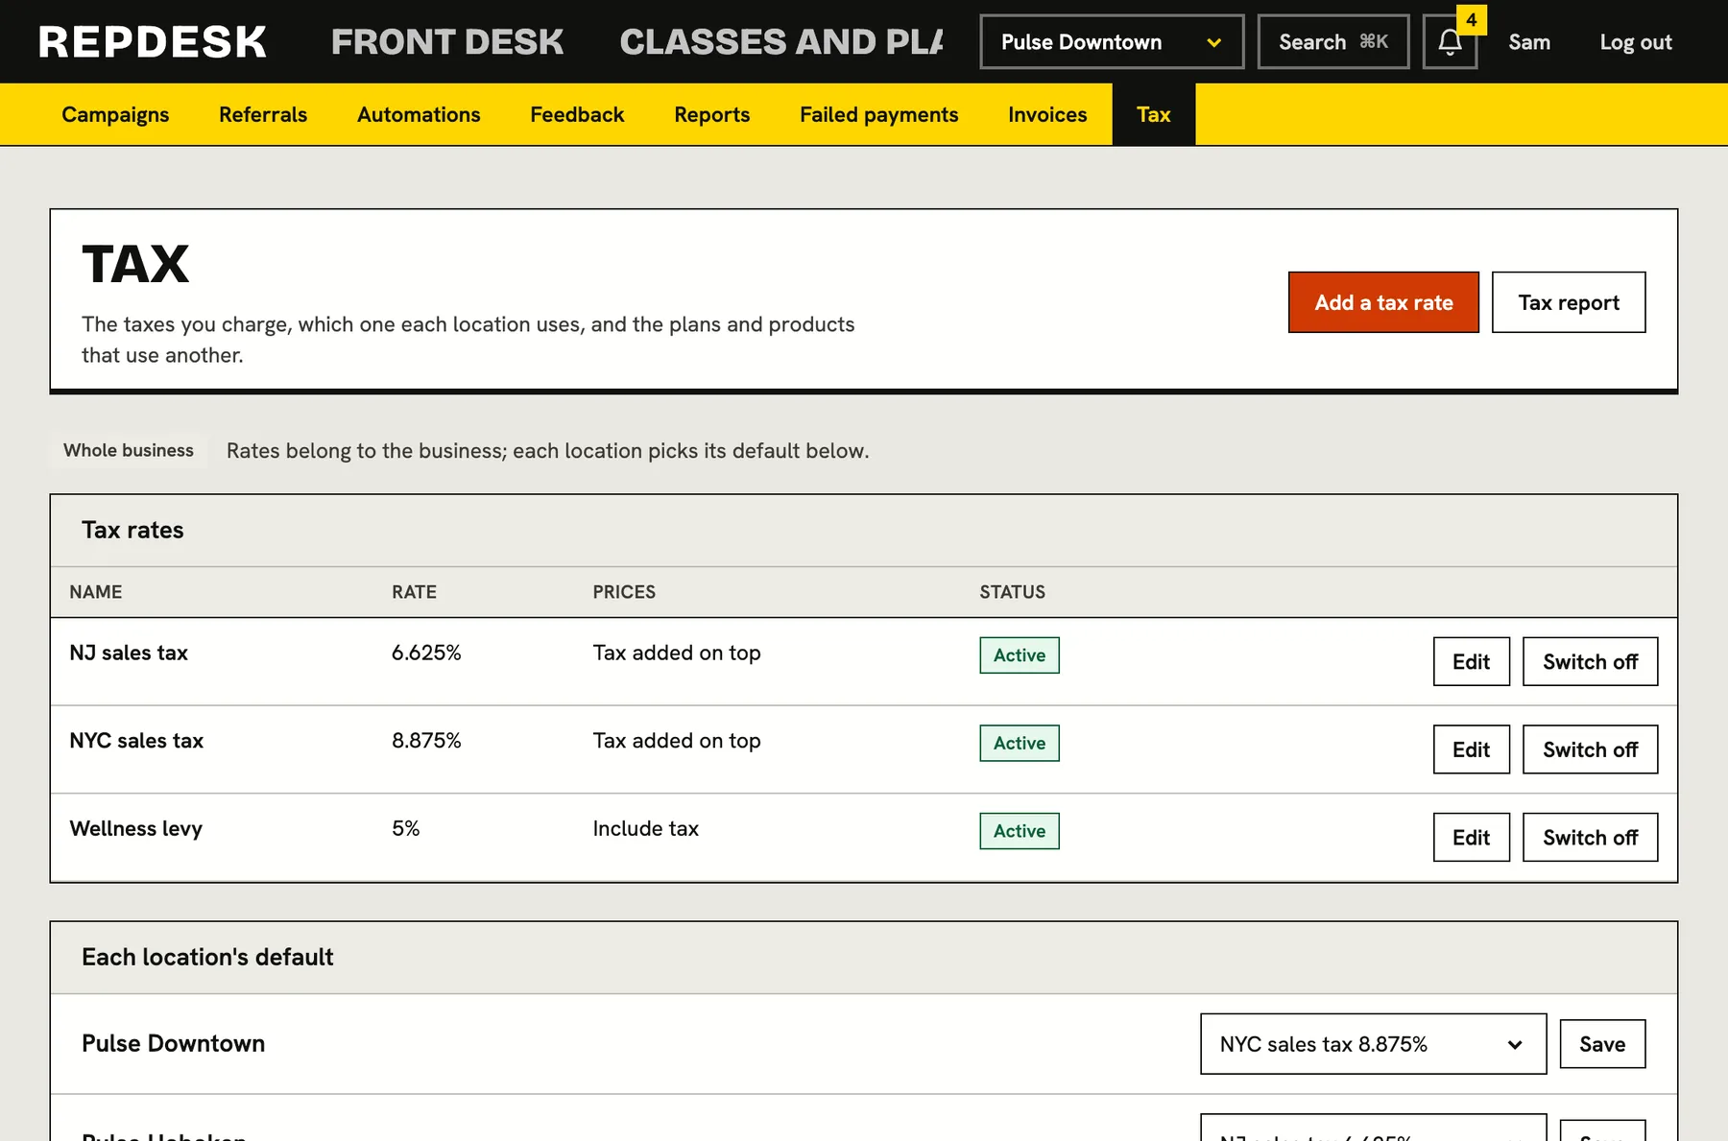Go to the Reports tab

click(x=712, y=114)
